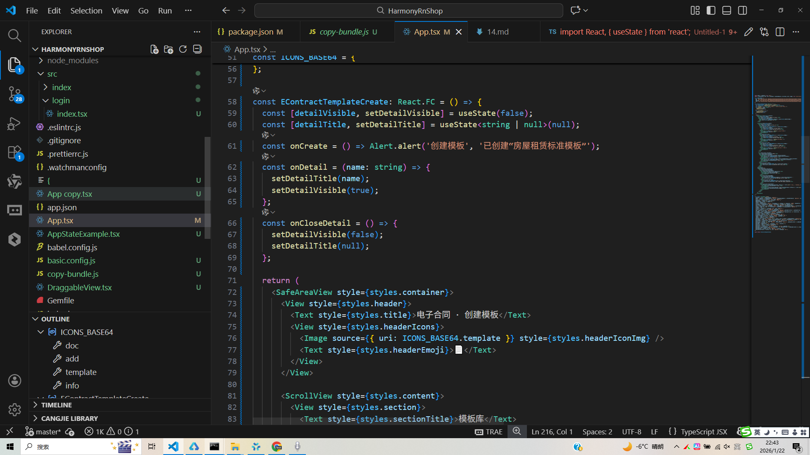The width and height of the screenshot is (810, 455).
Task: Collapse the ICONS_BASE64 outline node
Action: click(41, 332)
